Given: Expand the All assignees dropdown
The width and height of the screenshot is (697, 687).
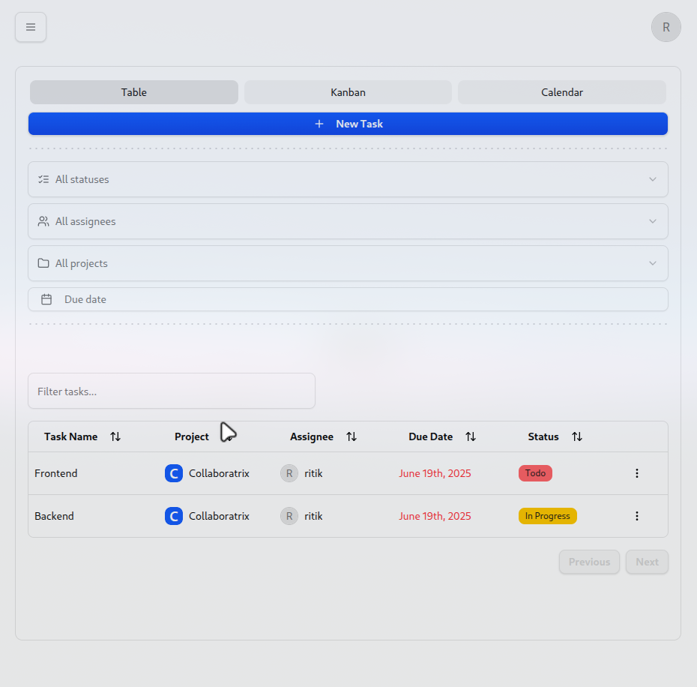Looking at the screenshot, I should [x=348, y=221].
